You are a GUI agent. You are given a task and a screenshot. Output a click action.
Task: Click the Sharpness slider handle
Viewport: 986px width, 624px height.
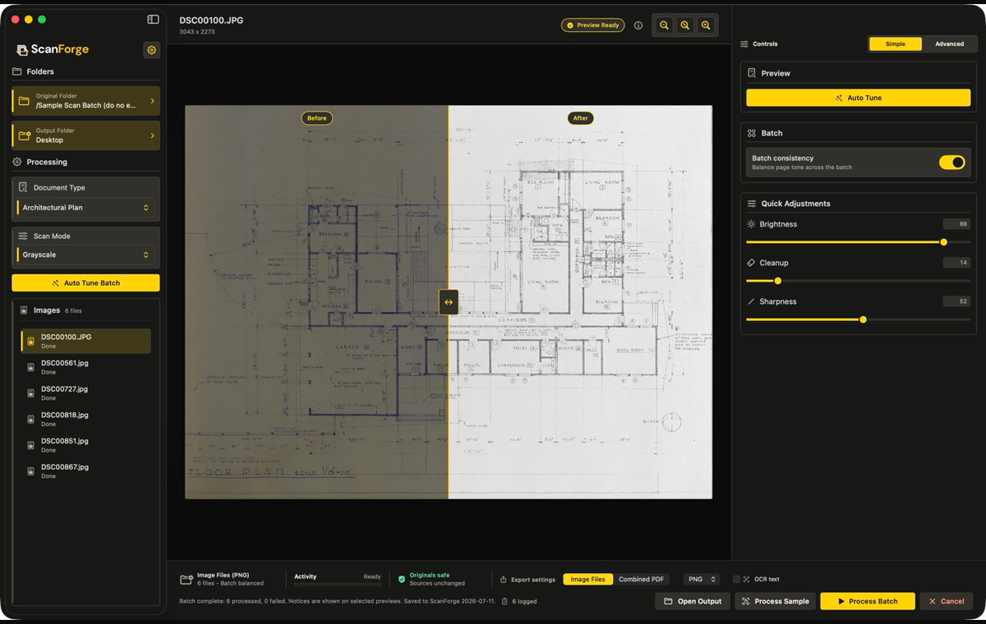[863, 319]
